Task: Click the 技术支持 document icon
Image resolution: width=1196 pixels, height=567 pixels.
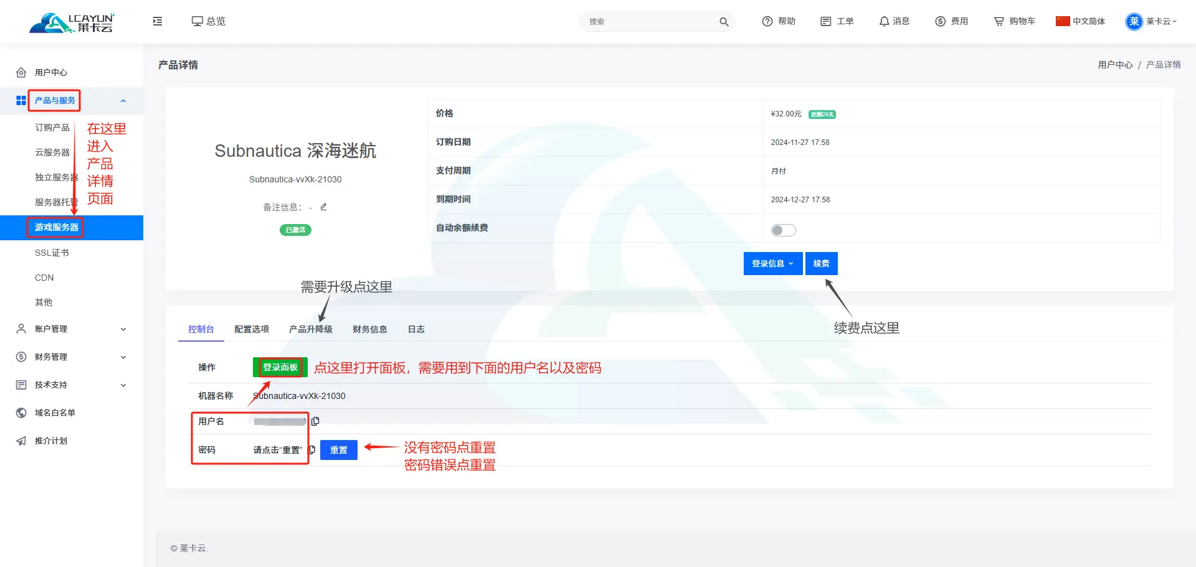Action: tap(21, 385)
